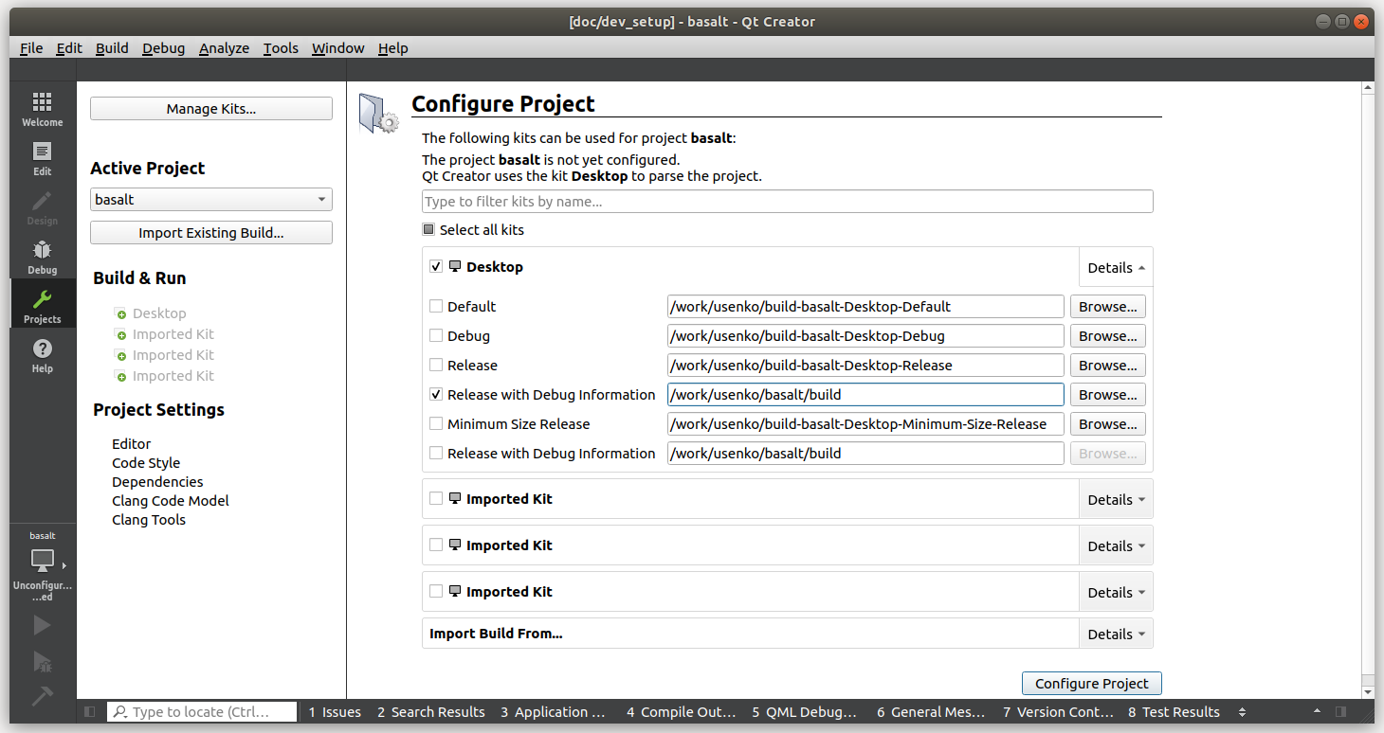Viewport: 1384px width, 733px height.
Task: Collapse Details for the Desktop kit
Action: click(1115, 266)
